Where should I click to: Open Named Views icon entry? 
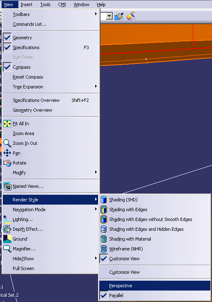click(7, 186)
